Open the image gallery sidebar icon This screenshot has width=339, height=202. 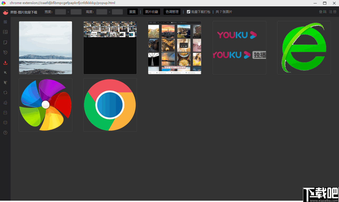5,32
